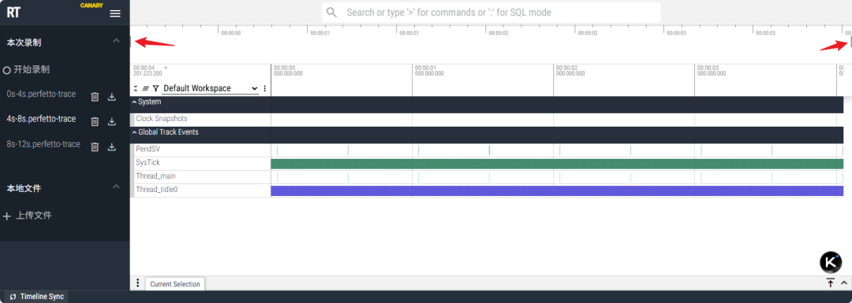The image size is (852, 303).
Task: Open the 0s-4s.perfetto-trace file
Action: click(41, 94)
